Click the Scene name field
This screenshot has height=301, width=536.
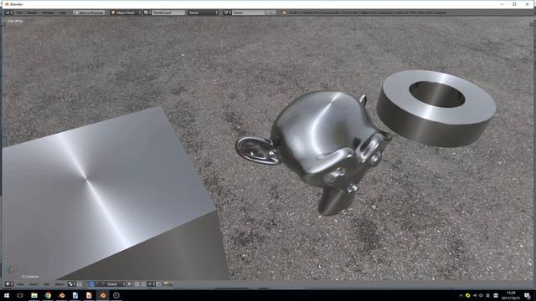coord(249,13)
